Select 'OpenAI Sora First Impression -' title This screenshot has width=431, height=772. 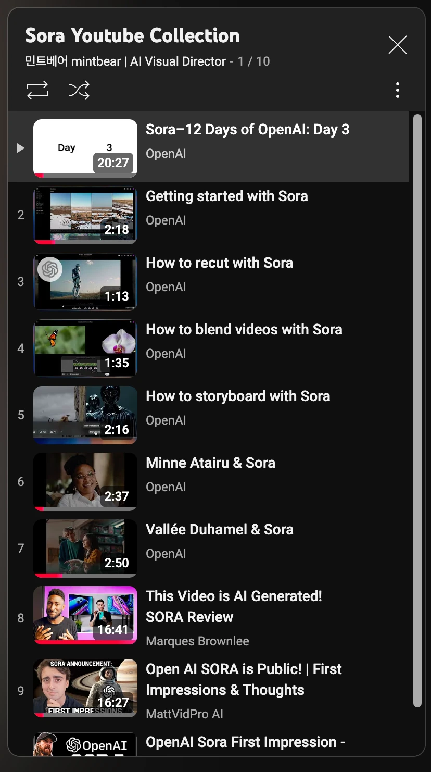[x=245, y=742]
